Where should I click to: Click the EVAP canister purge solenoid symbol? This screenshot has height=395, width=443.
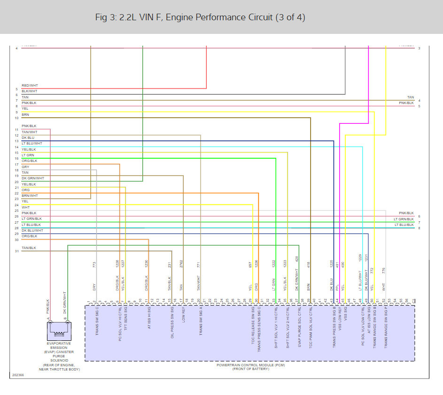(59, 331)
